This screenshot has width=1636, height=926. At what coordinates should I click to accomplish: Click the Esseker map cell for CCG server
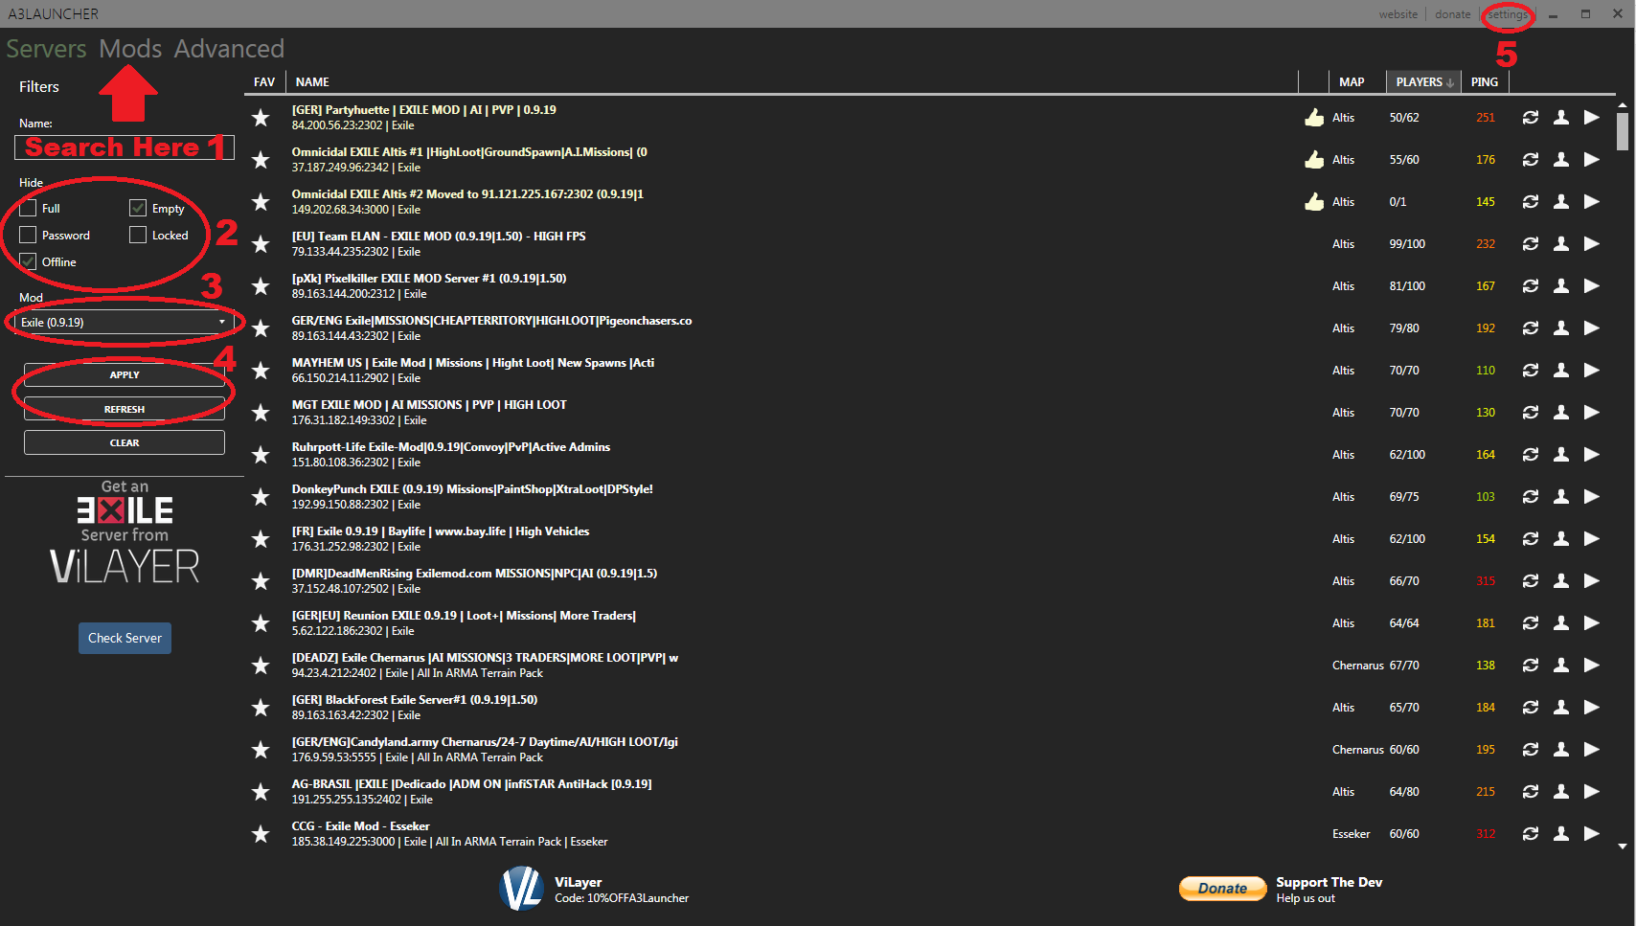point(1351,834)
